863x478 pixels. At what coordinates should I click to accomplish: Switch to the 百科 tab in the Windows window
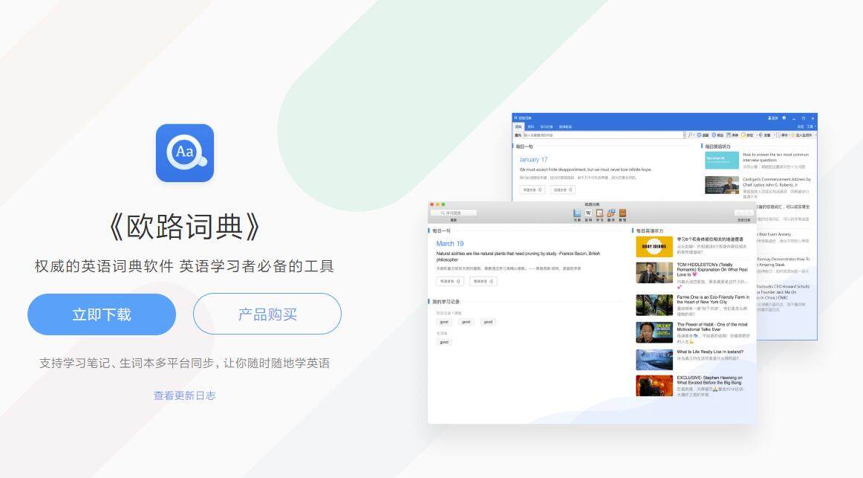coord(530,126)
